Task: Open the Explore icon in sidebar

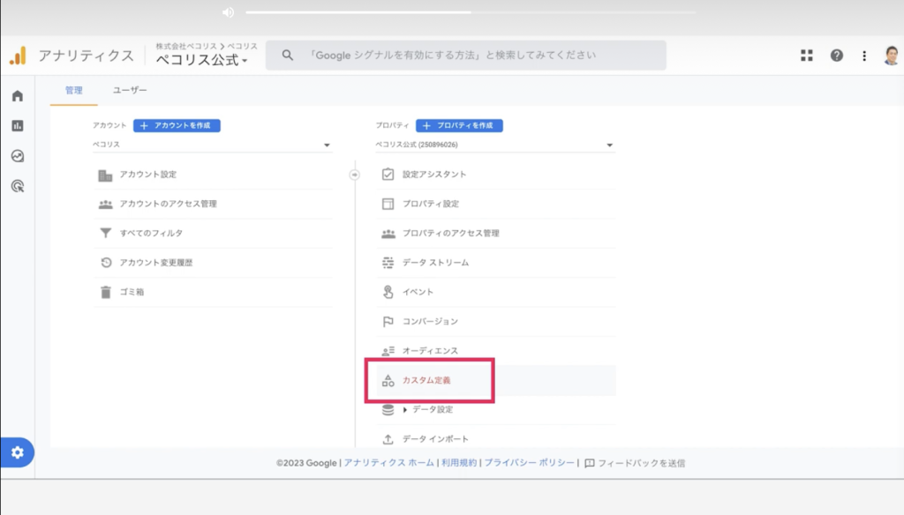Action: tap(18, 156)
